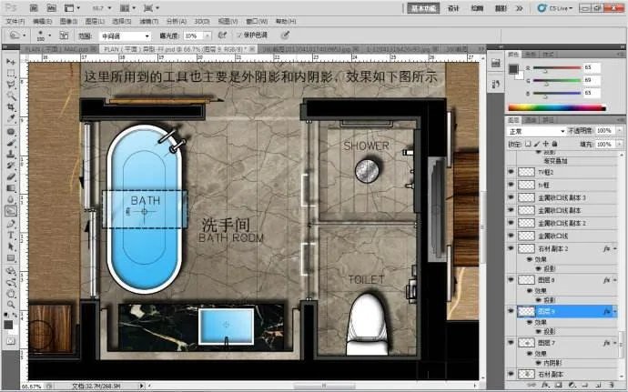The width and height of the screenshot is (628, 392).
Task: Select the Rectangular Marquee tool
Action: [10, 73]
